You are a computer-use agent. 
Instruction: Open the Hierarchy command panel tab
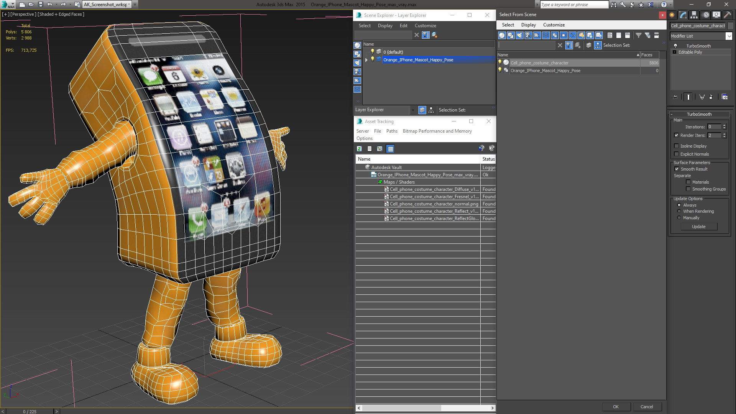(694, 15)
